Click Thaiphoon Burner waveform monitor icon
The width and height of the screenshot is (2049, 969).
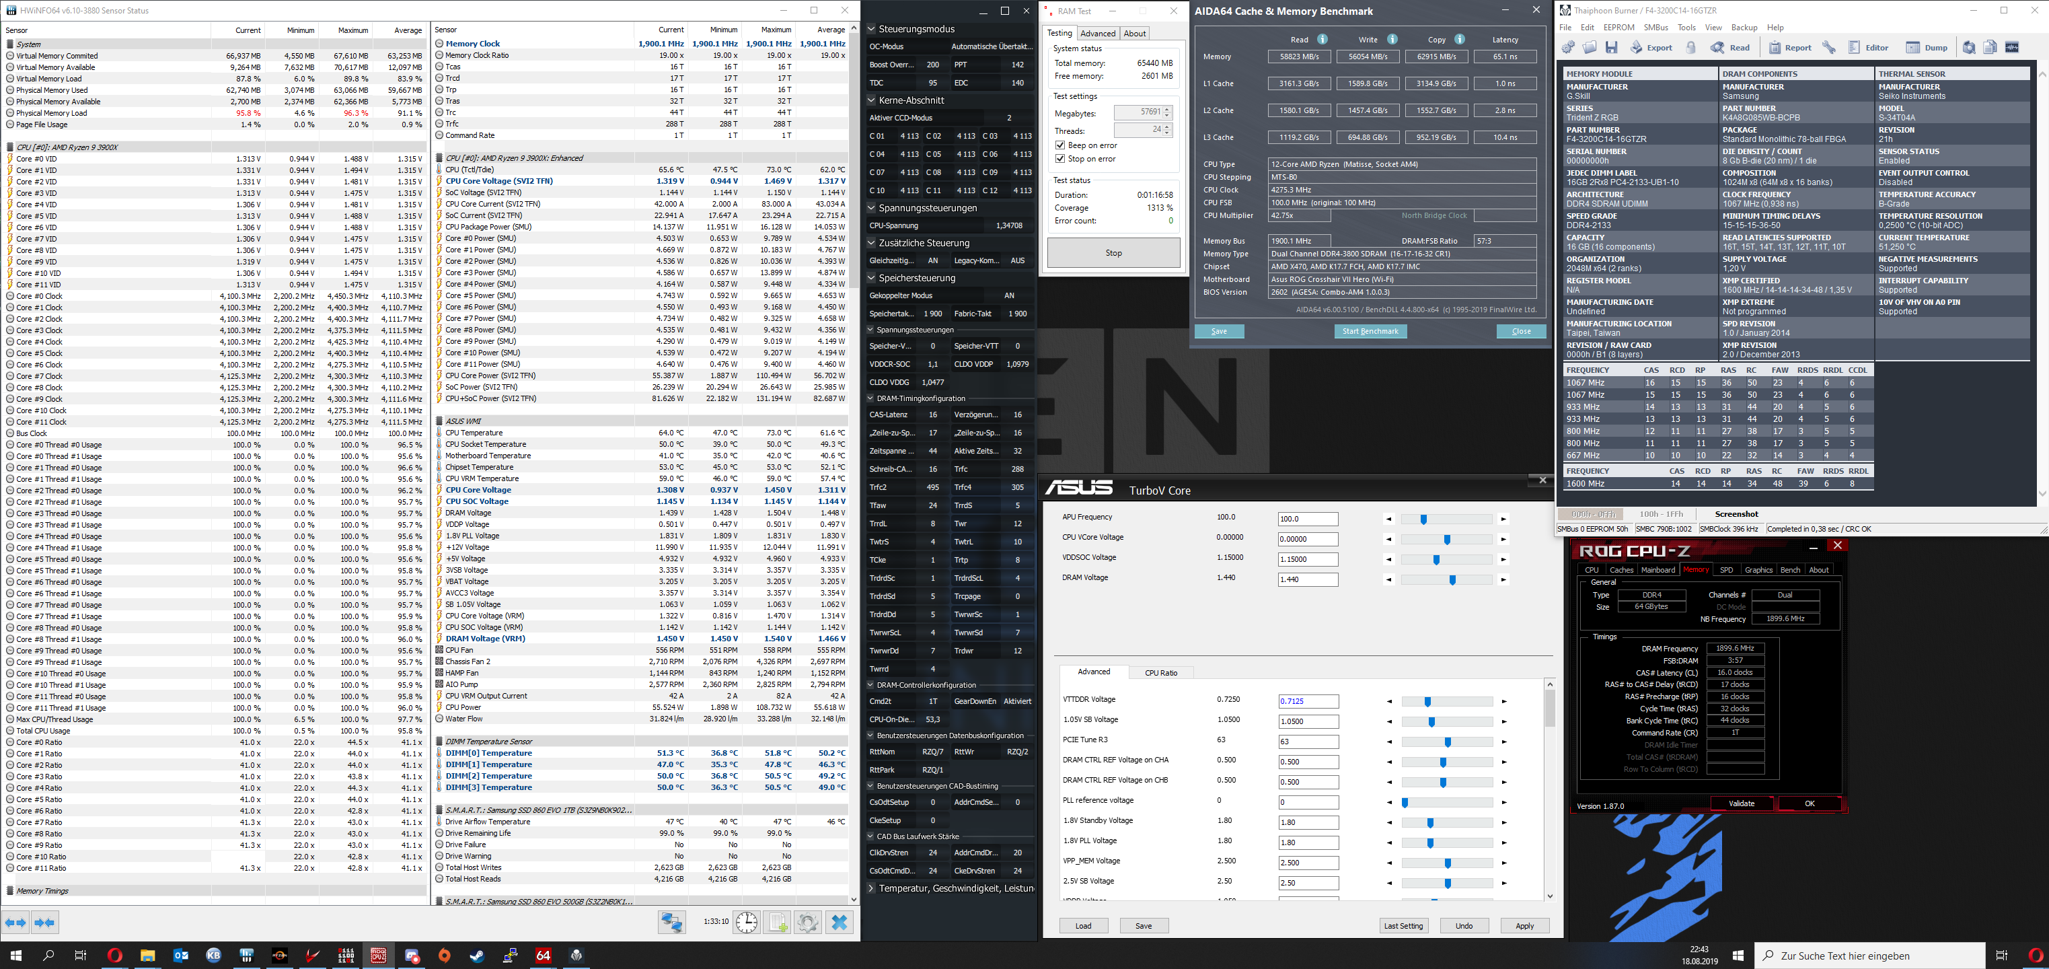click(2011, 48)
